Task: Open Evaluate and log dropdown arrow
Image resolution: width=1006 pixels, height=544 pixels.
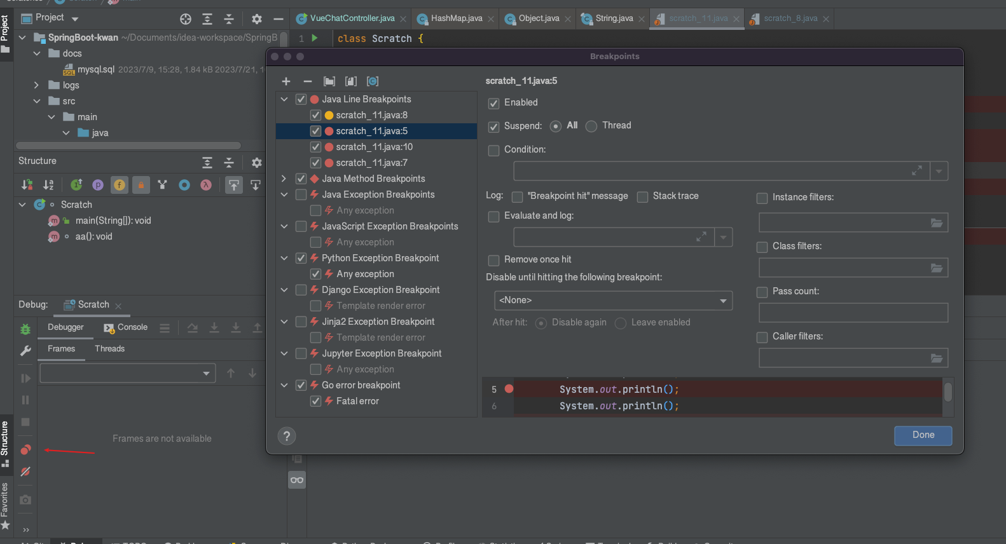Action: pyautogui.click(x=724, y=237)
